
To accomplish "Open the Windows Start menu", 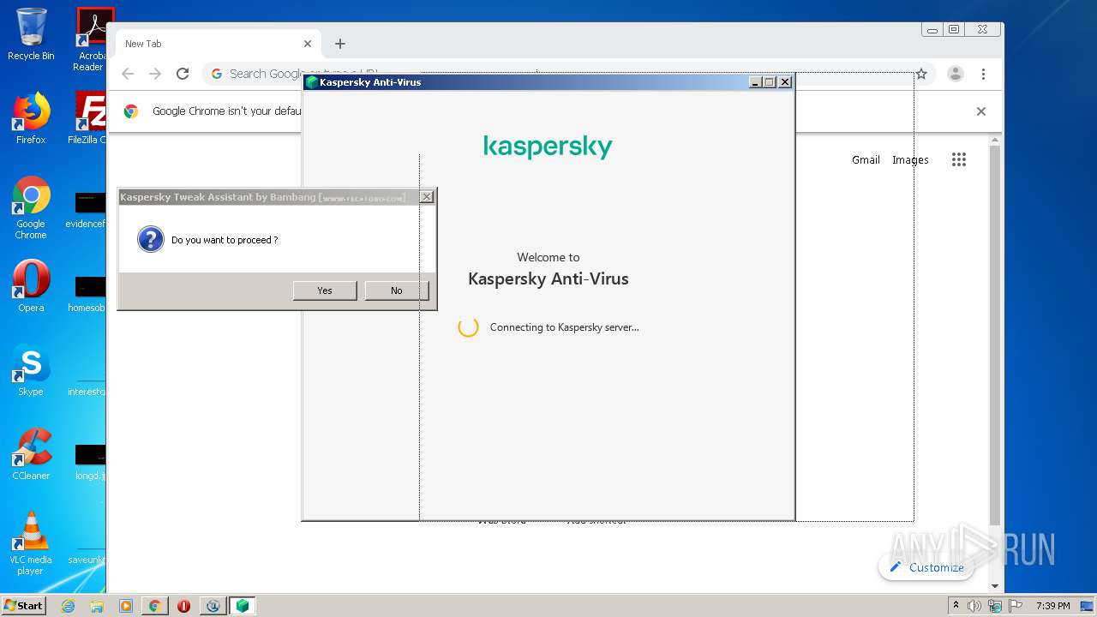I will coord(23,605).
